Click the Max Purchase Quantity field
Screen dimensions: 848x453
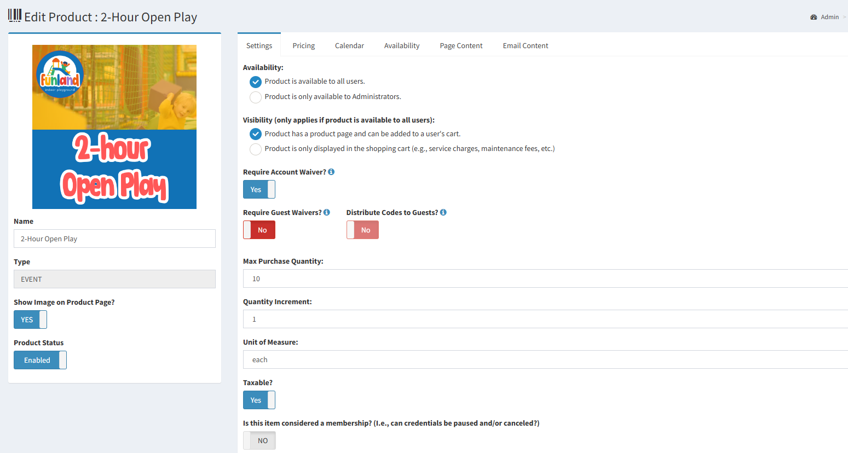[x=545, y=278]
